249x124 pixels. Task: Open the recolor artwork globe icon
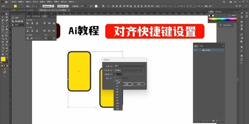coord(103,6)
